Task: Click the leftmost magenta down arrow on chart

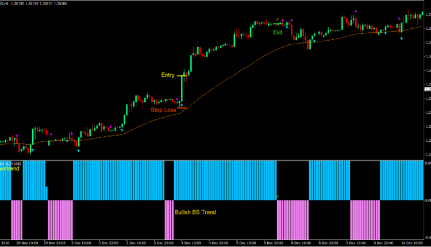Action: click(17, 136)
